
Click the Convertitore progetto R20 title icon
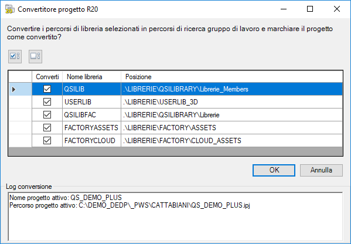point(9,9)
